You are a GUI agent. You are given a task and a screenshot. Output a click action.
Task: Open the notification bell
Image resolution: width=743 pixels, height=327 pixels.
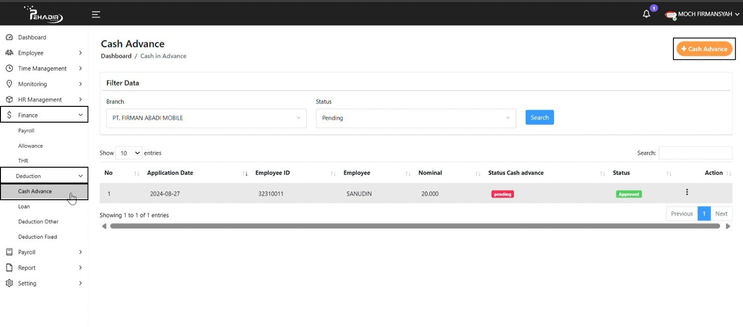pyautogui.click(x=646, y=14)
